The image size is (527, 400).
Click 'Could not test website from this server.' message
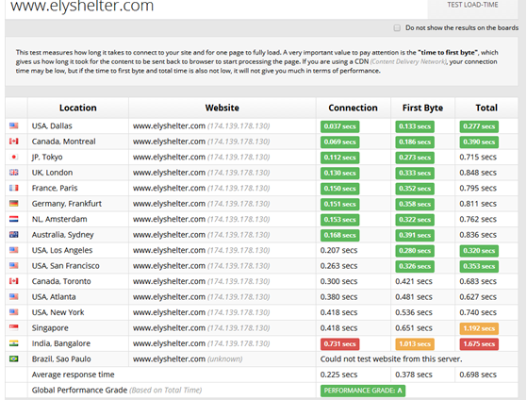pyautogui.click(x=391, y=358)
